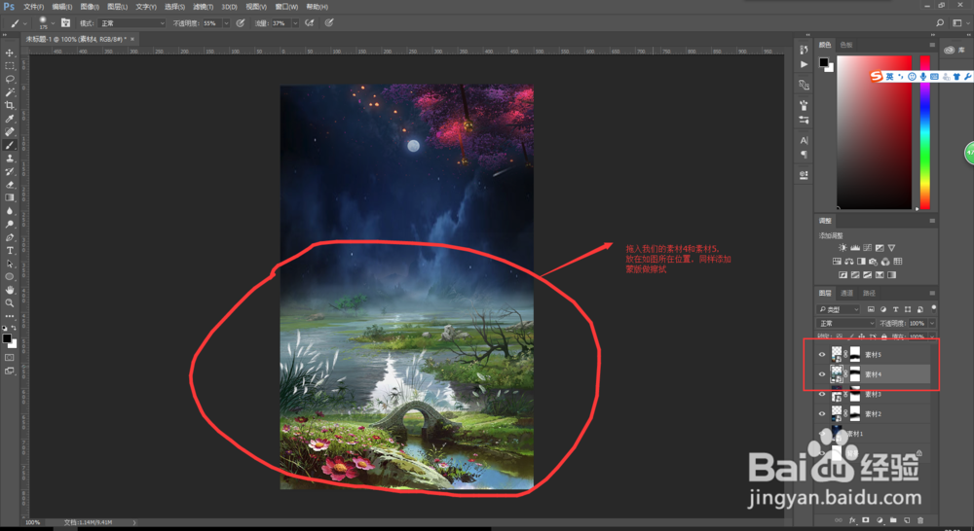Toggle Quick Mask mode
974x531 pixels.
[10, 358]
